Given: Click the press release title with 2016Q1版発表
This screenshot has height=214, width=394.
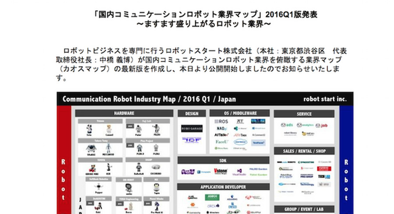Looking at the screenshot, I should click(206, 14).
